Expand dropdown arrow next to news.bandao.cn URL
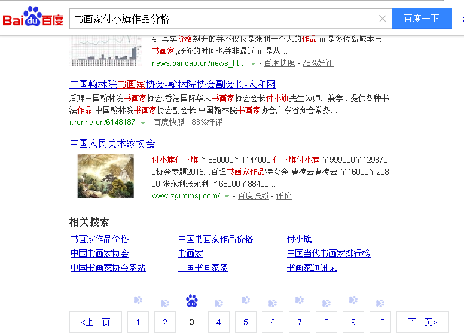The image size is (464, 333). point(253,63)
